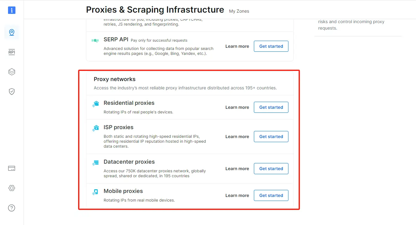
Task: Click Learn more under ISP proxies
Action: [x=237, y=137]
